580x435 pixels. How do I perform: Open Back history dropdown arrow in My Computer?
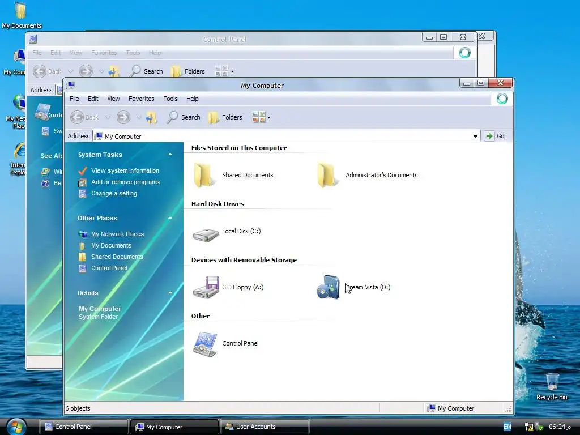click(108, 117)
